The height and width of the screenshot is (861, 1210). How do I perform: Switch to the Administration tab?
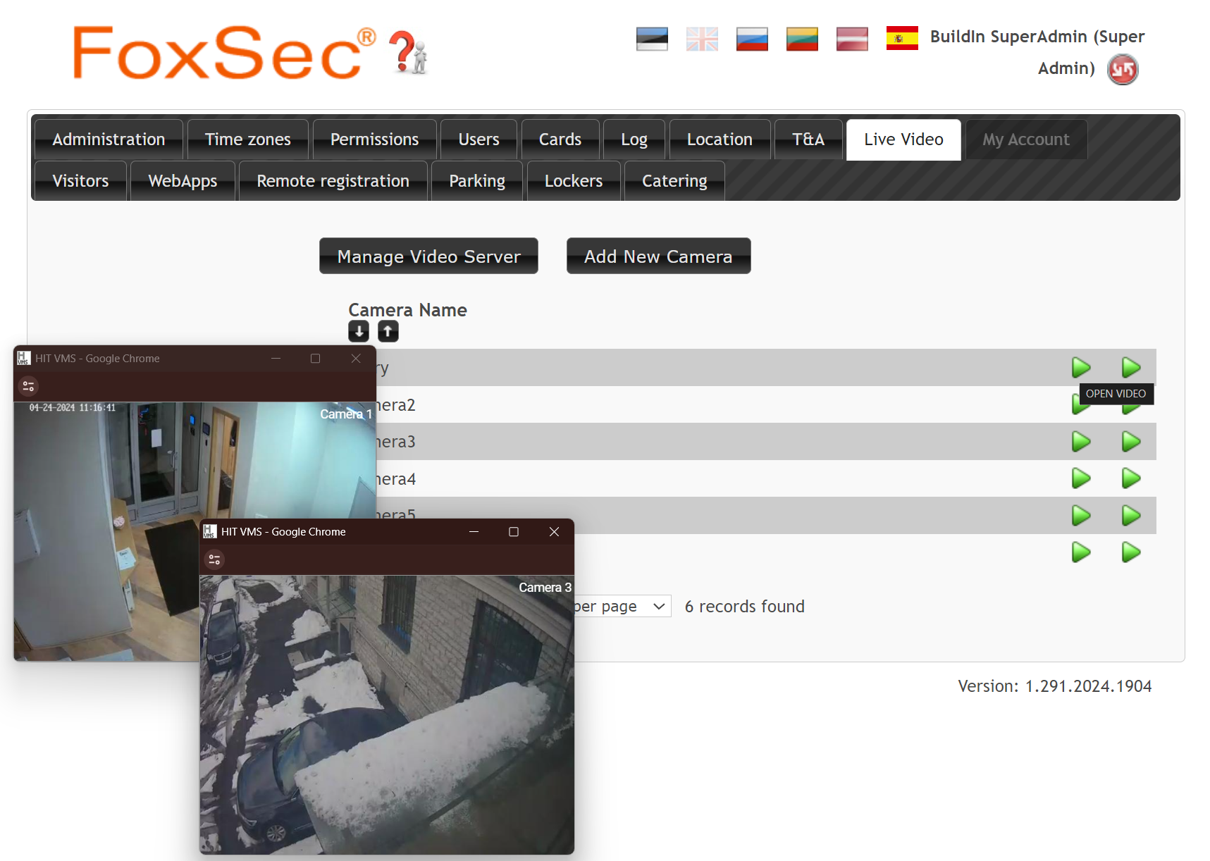tap(108, 139)
